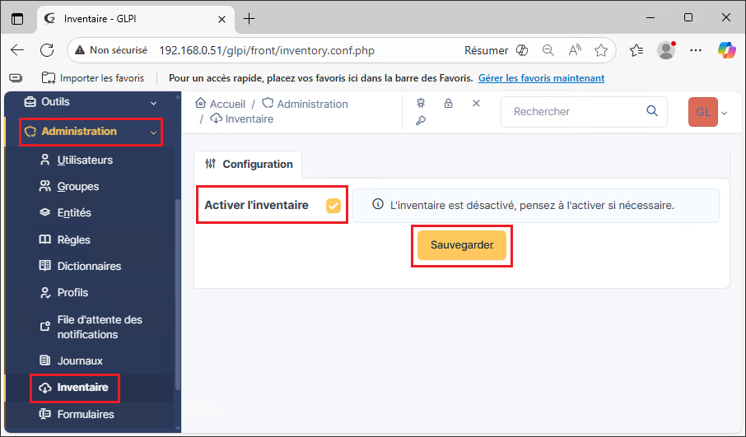Open Journaux in the sidebar menu
Image resolution: width=746 pixels, height=437 pixels.
(x=79, y=361)
